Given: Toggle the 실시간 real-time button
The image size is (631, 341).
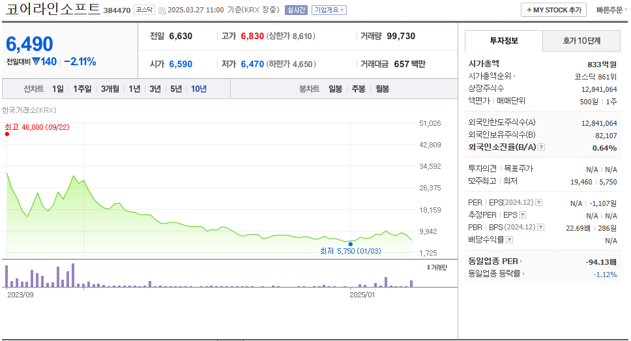Looking at the screenshot, I should point(296,10).
